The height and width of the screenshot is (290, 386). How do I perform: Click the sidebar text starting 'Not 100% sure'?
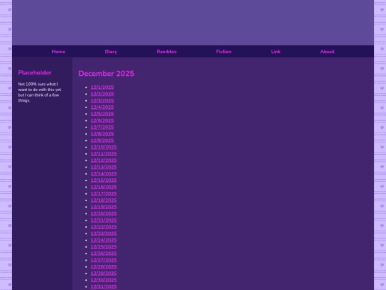tap(39, 92)
